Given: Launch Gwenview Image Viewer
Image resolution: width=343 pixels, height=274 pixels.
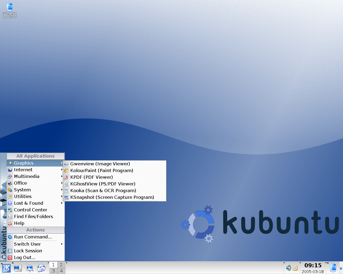Looking at the screenshot, I should pos(100,164).
